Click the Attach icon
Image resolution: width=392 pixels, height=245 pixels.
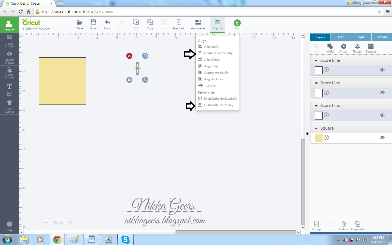coord(344,48)
